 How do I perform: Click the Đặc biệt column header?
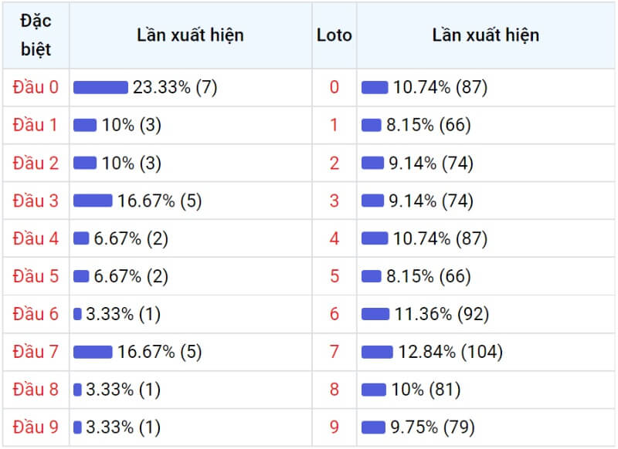click(36, 35)
